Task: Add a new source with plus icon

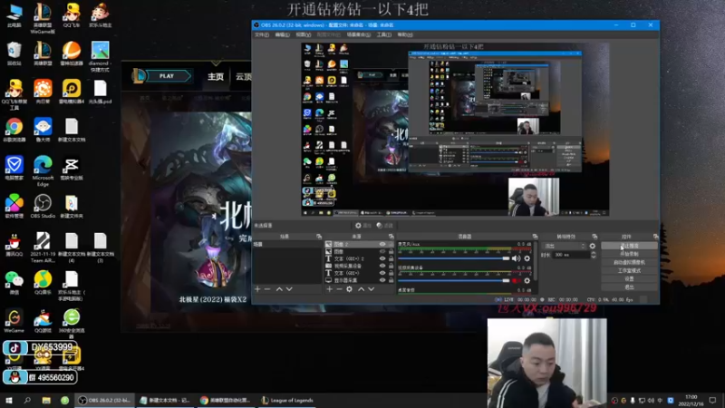Action: 329,289
